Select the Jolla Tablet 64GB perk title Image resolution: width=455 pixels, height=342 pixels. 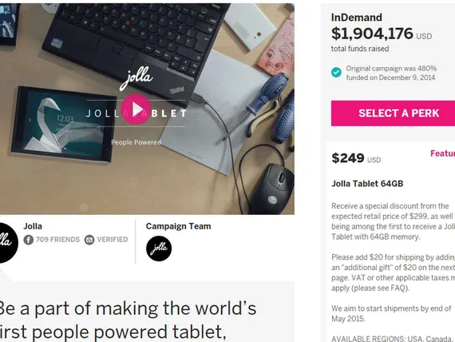pos(367,184)
